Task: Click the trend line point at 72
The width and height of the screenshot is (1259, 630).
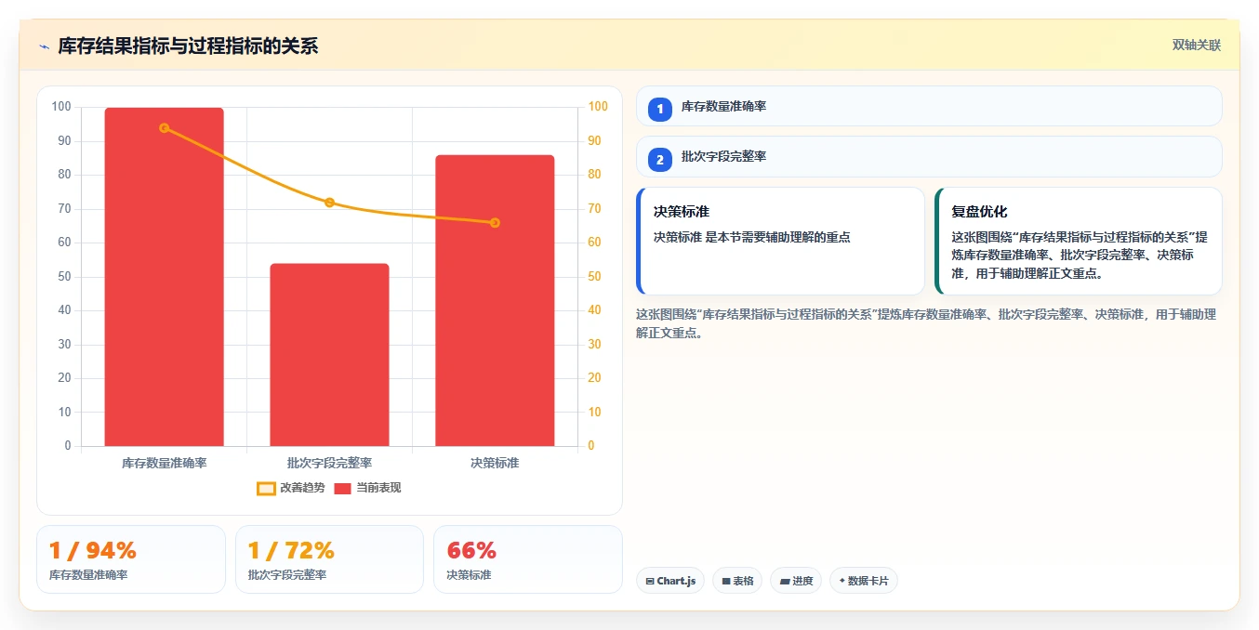Action: 329,203
